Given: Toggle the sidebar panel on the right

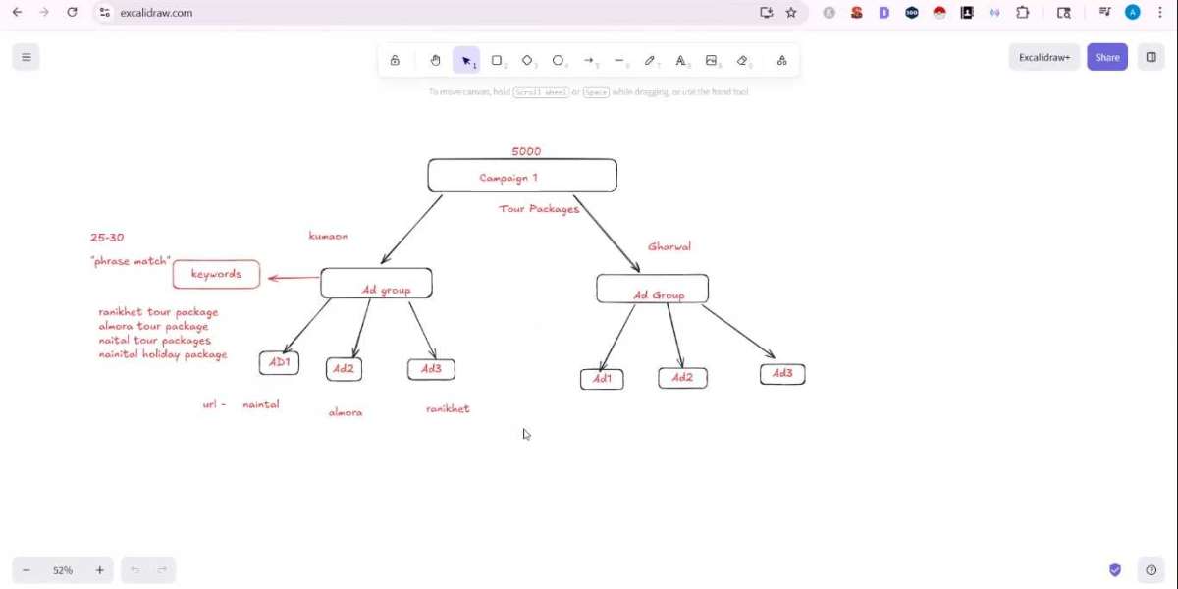Looking at the screenshot, I should (x=1151, y=57).
